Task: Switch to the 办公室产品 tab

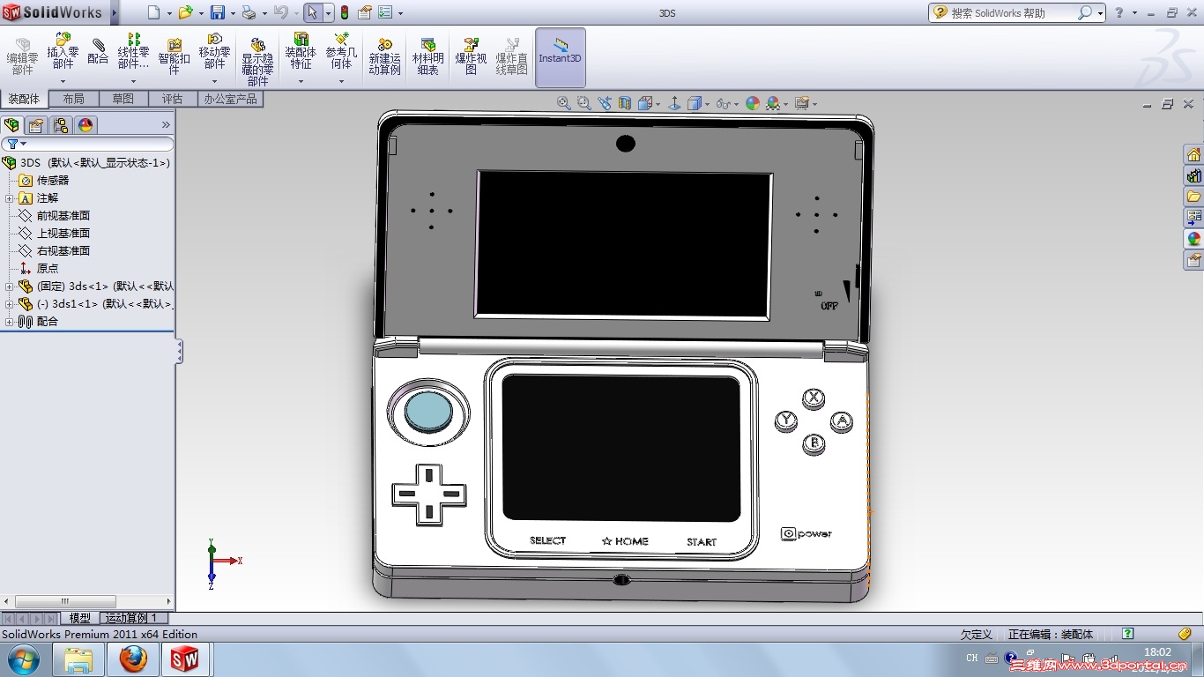Action: [230, 99]
